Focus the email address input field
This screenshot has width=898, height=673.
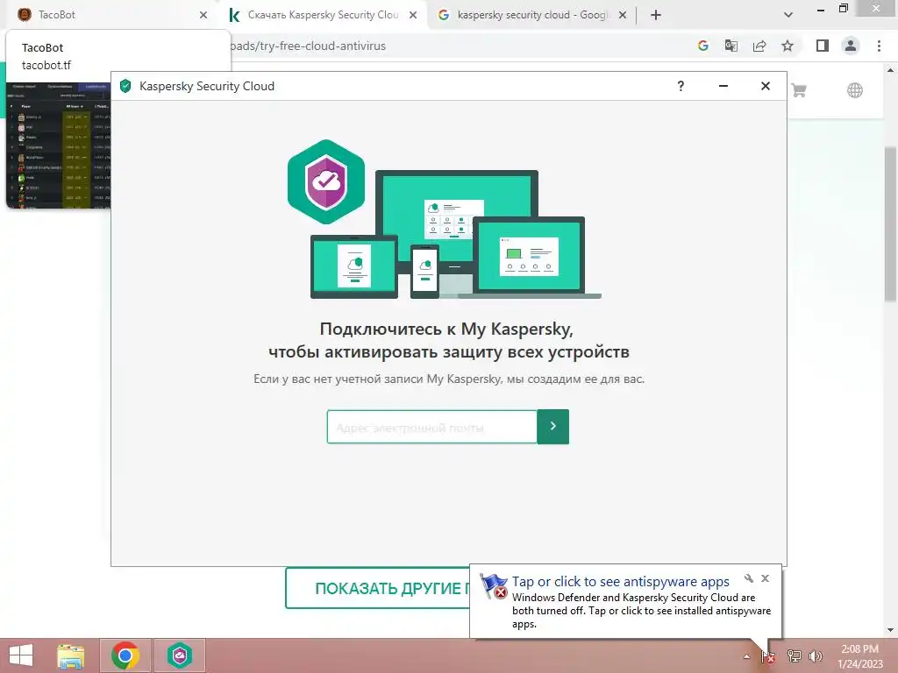pyautogui.click(x=431, y=427)
